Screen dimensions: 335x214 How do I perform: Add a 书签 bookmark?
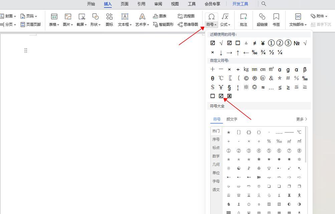(276, 20)
